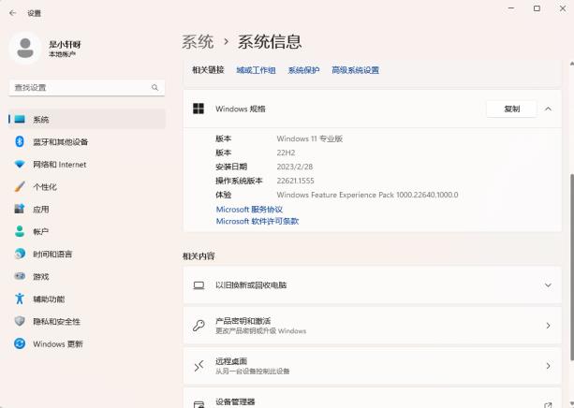Screen dimensions: 574x408
Task: Open 蓝牙和其他设备 settings
Action: (x=87, y=141)
